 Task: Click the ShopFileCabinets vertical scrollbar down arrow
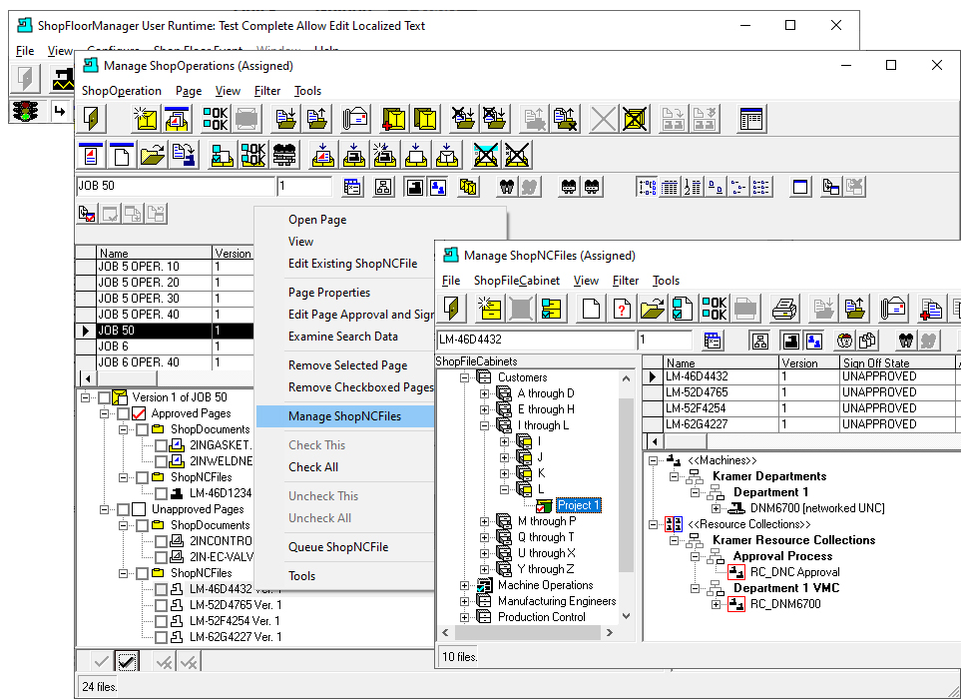click(626, 616)
